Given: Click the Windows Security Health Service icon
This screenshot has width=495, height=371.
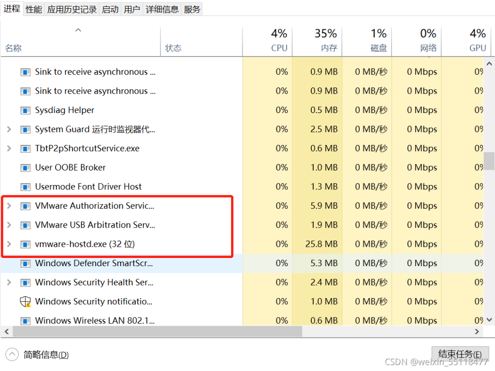Looking at the screenshot, I should (25, 283).
